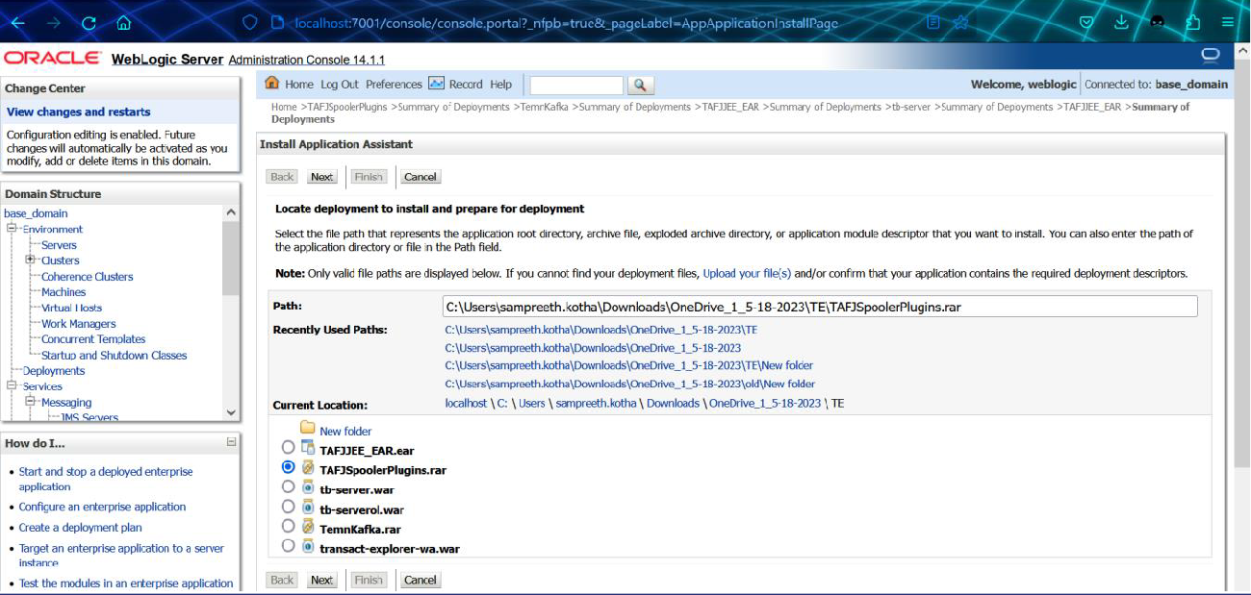1251x595 pixels.
Task: Click the Record chart icon in the toolbar
Action: click(x=436, y=84)
